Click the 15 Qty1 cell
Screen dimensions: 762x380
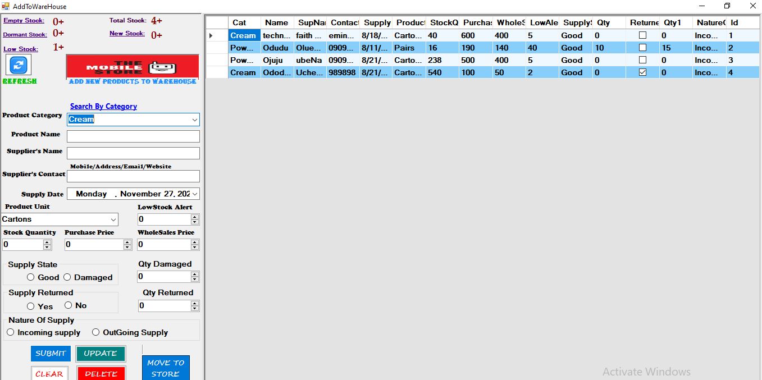pos(676,48)
